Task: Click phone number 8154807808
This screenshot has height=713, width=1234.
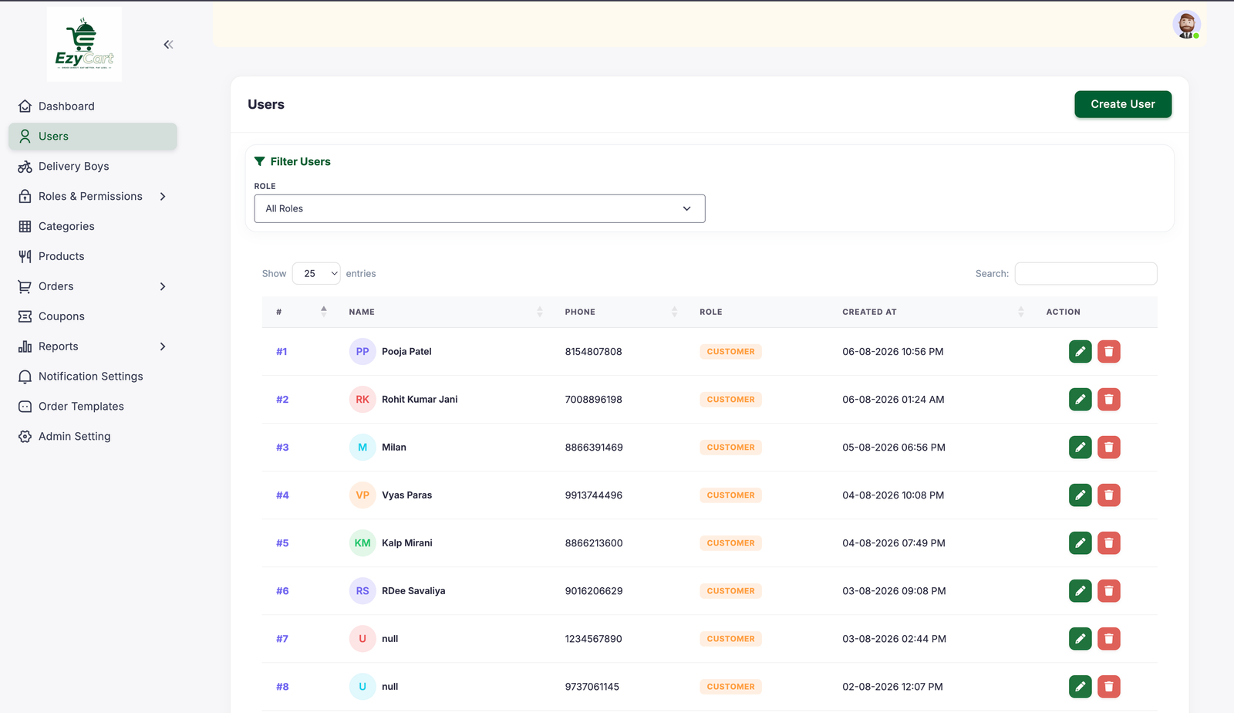Action: click(593, 352)
